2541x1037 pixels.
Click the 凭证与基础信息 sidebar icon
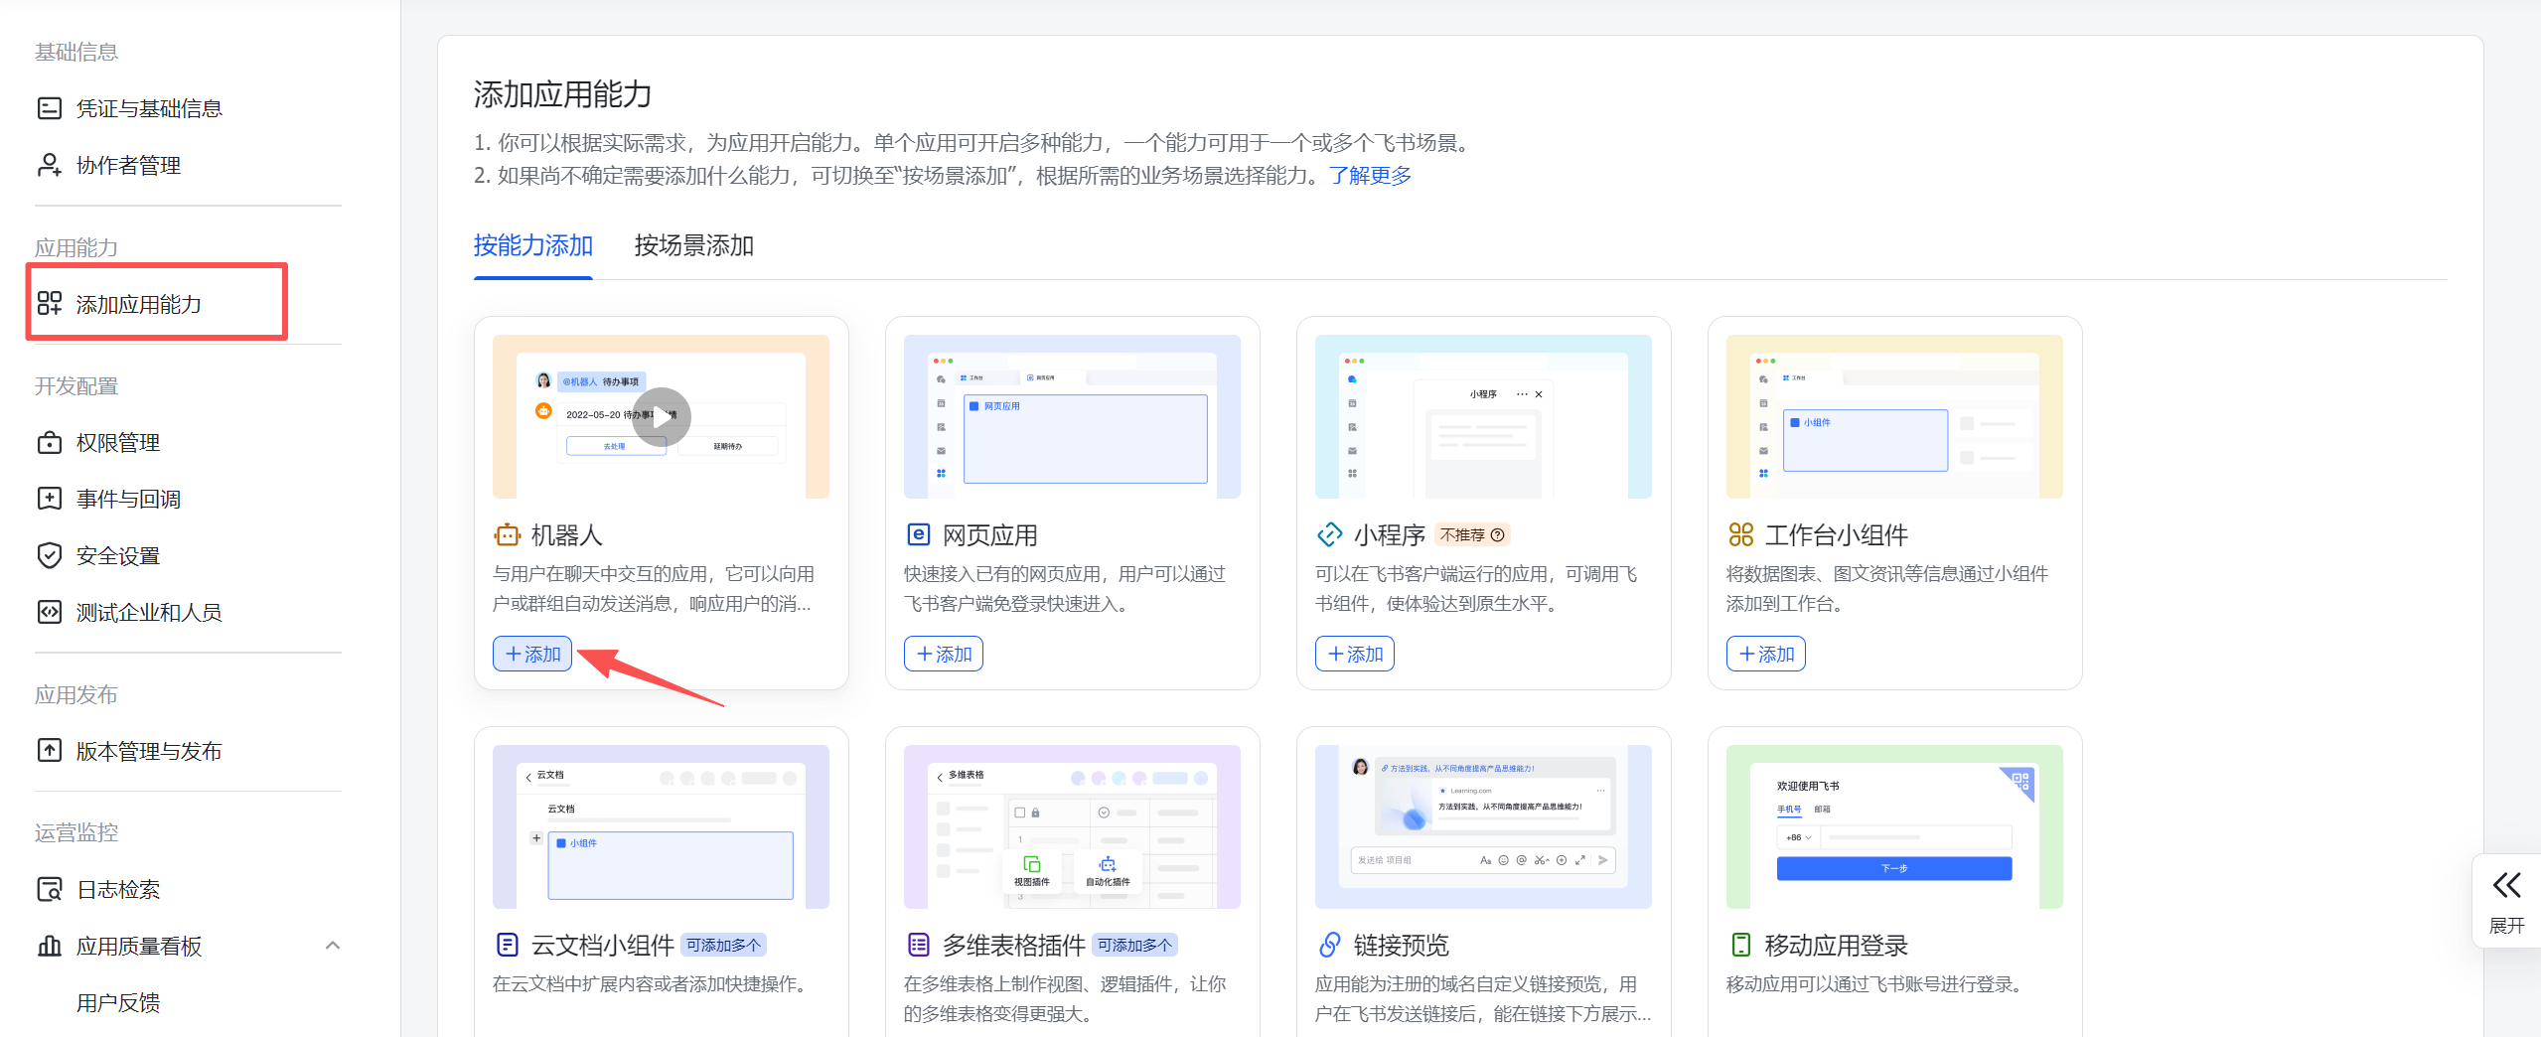[49, 108]
